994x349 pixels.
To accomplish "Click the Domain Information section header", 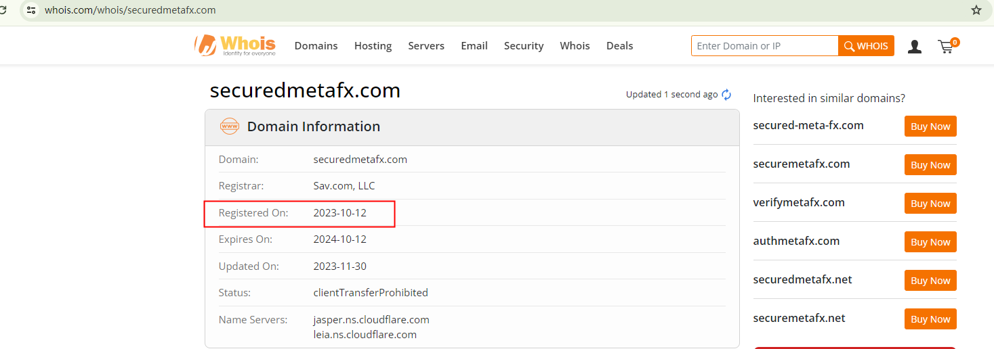I will [x=472, y=127].
